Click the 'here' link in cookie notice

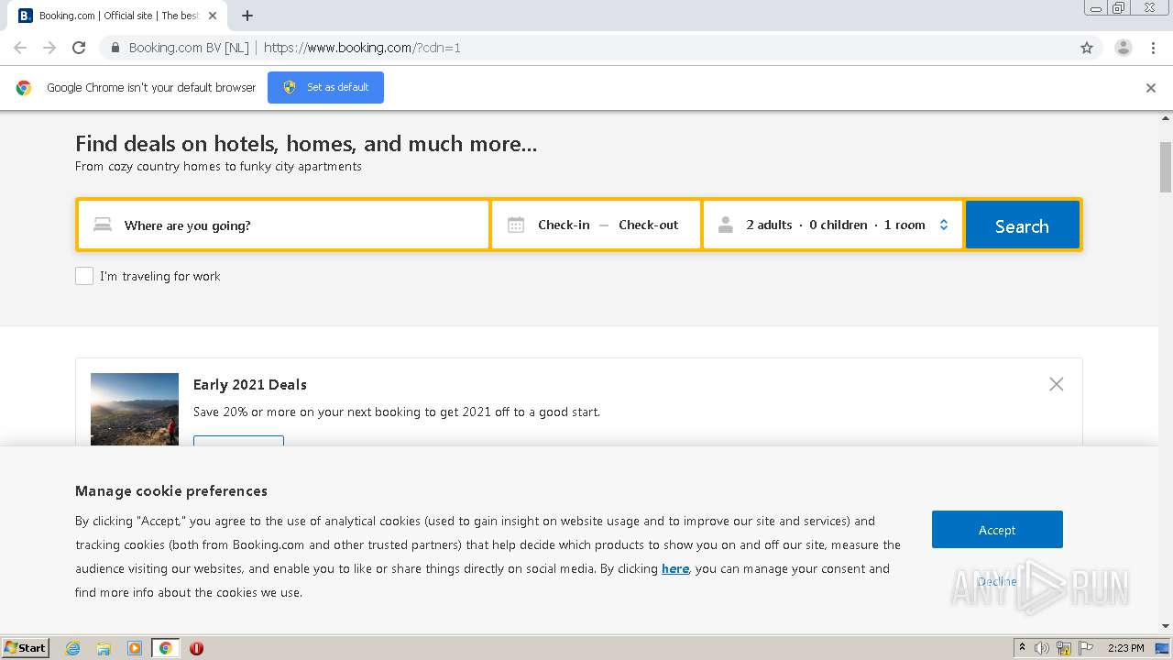coord(675,568)
